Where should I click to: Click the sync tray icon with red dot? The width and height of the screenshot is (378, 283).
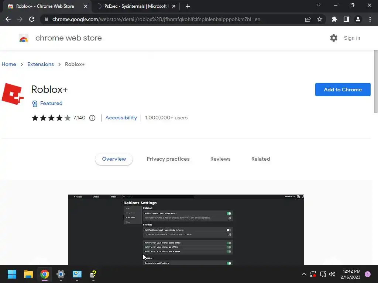(x=313, y=274)
